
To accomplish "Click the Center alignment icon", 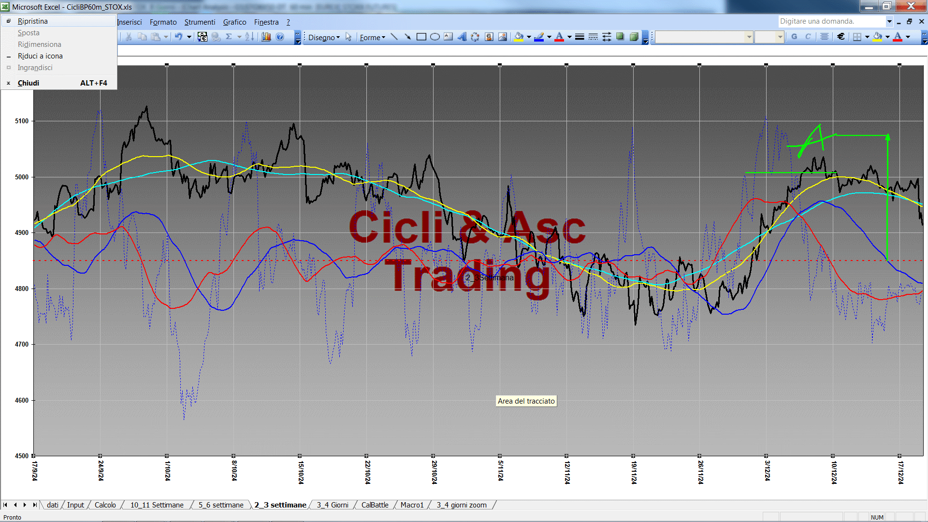I will coord(825,37).
